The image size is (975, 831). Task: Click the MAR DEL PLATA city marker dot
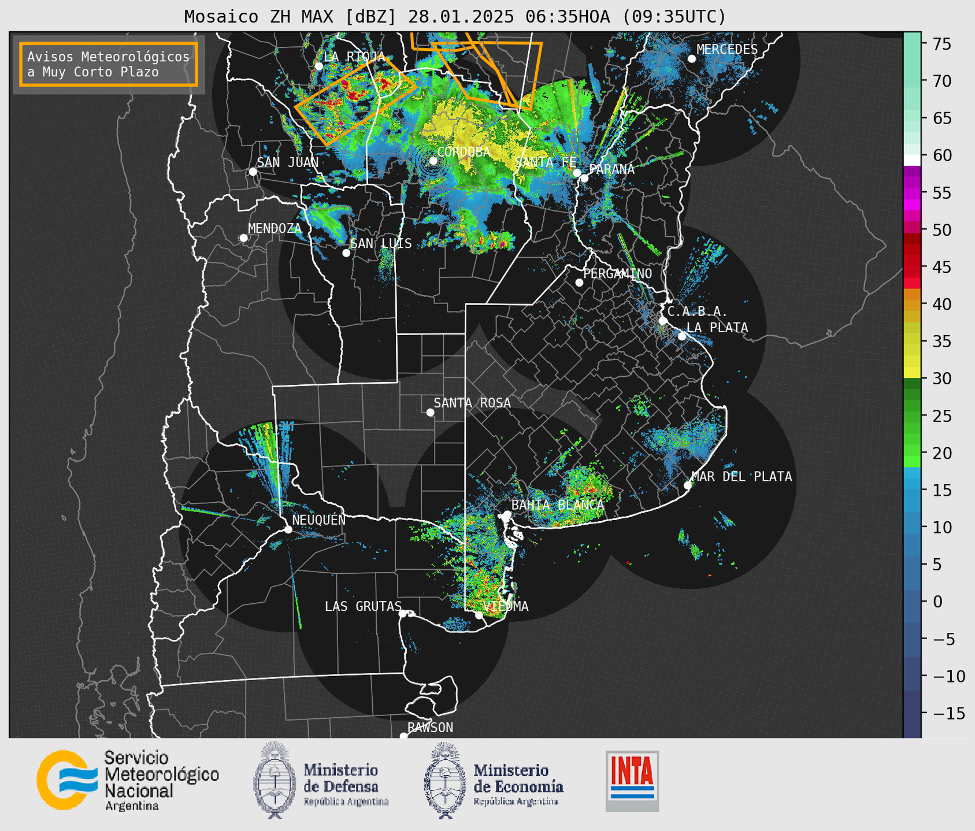pyautogui.click(x=688, y=485)
